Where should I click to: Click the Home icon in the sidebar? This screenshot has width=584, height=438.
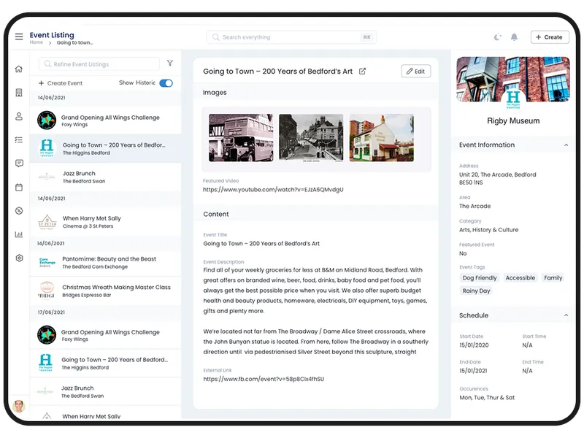coord(19,69)
